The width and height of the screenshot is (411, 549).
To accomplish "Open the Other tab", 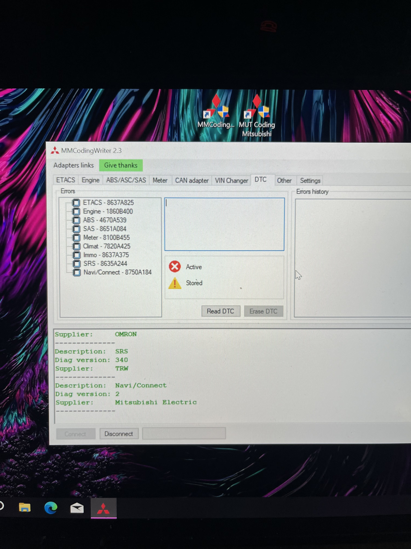I will coord(284,181).
